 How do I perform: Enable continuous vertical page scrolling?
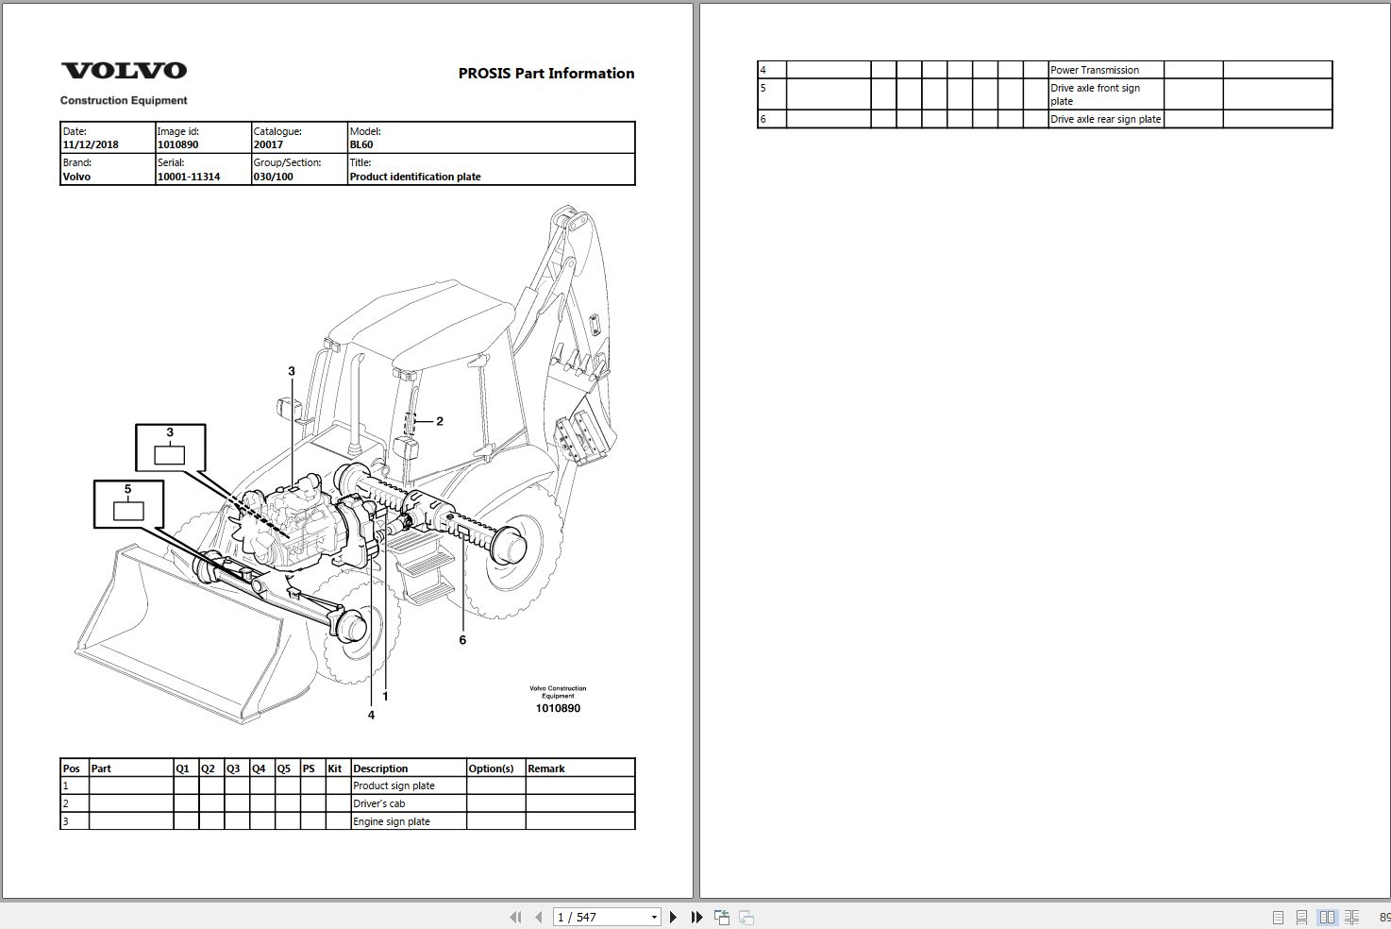1301,916
